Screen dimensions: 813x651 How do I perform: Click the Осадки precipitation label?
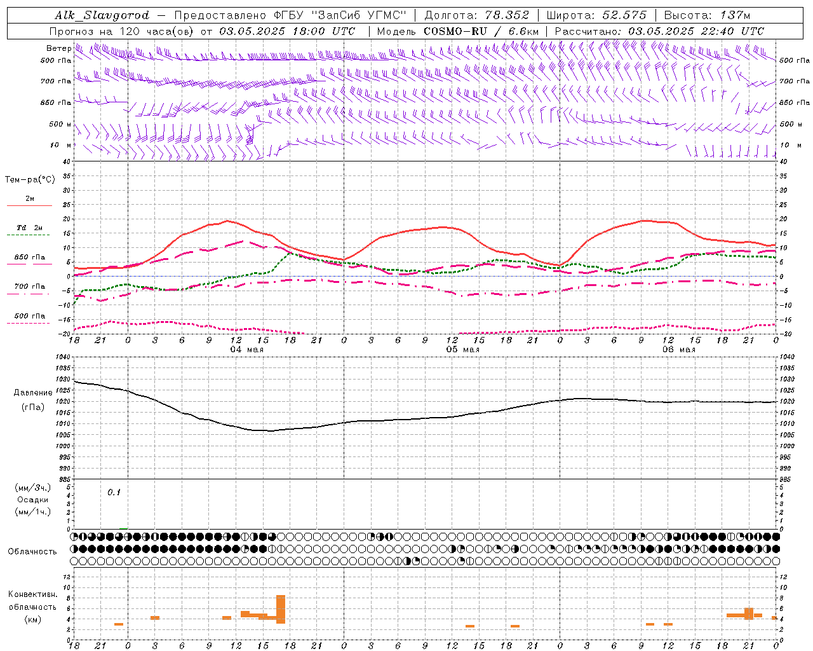pos(33,500)
